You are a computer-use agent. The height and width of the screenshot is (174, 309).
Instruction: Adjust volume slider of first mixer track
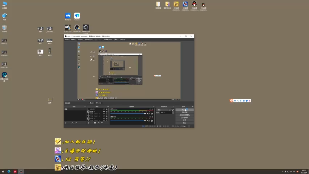coord(128,114)
